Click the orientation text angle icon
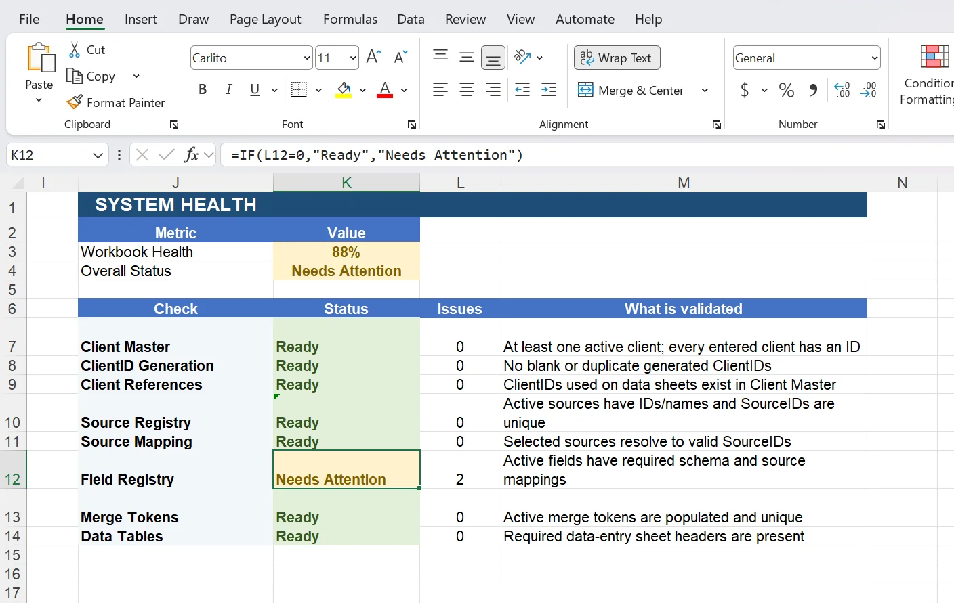Screen dimensions: 954x603 pyautogui.click(x=522, y=57)
